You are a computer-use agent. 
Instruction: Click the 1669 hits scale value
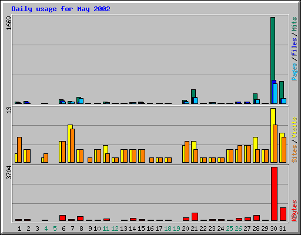[x=9, y=23]
